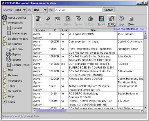Click the horizontal scrollbar right arrow
Screen dimensions: 149x121
coord(142,111)
